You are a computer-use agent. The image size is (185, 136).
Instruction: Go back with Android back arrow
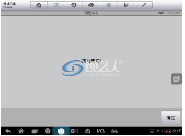8,131
